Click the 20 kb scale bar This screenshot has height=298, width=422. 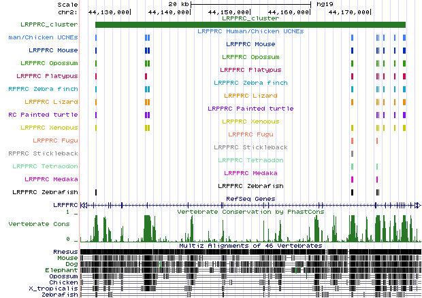tap(250, 4)
